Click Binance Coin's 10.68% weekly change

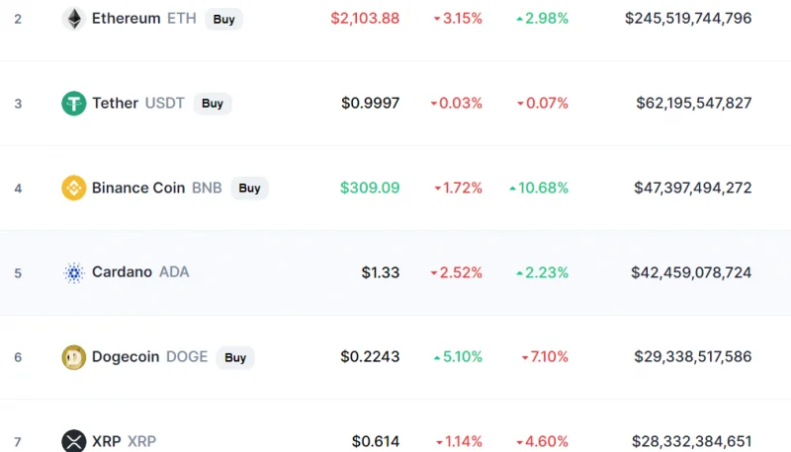tap(539, 188)
